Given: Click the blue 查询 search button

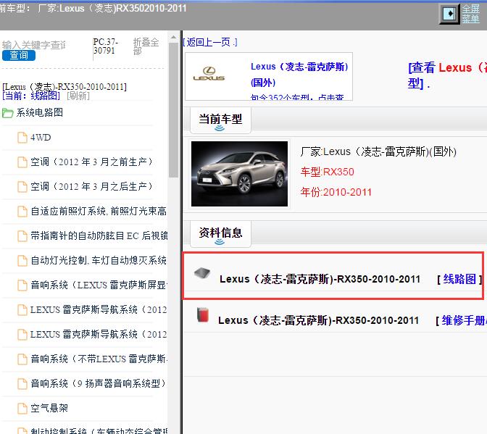Looking at the screenshot, I should click(19, 55).
